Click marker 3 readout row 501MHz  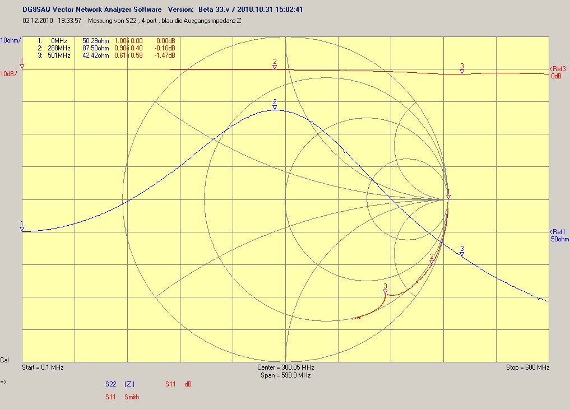106,55
